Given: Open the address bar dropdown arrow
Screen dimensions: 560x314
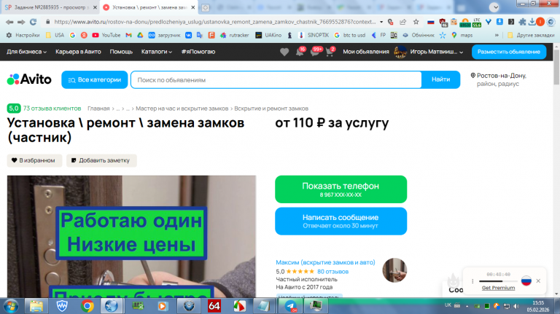Looking at the screenshot, I should coord(381,22).
